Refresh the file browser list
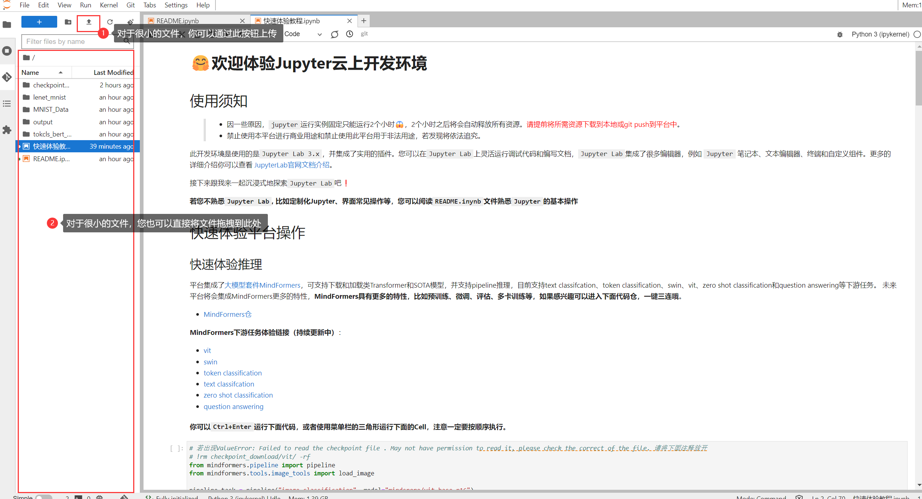 coord(110,22)
